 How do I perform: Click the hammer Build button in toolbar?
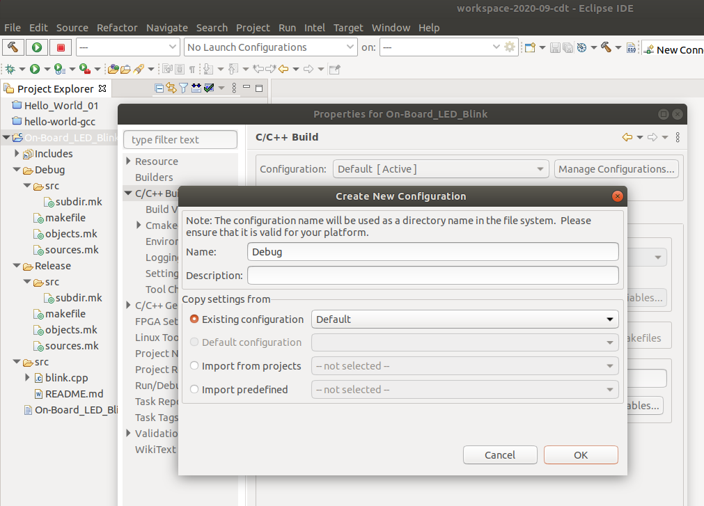tap(13, 47)
